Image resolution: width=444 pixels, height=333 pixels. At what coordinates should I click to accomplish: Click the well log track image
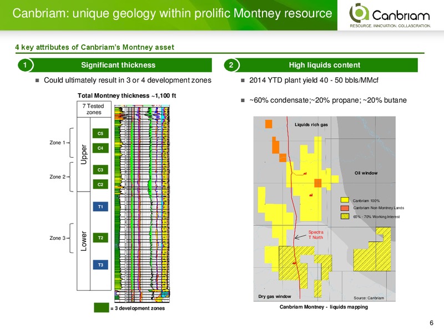click(x=142, y=203)
